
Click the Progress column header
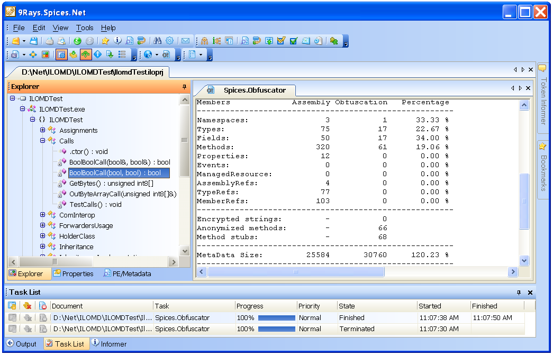250,306
